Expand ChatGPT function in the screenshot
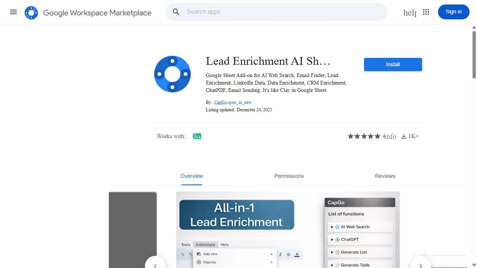Screen dimensions: 477x268 (x=360, y=239)
